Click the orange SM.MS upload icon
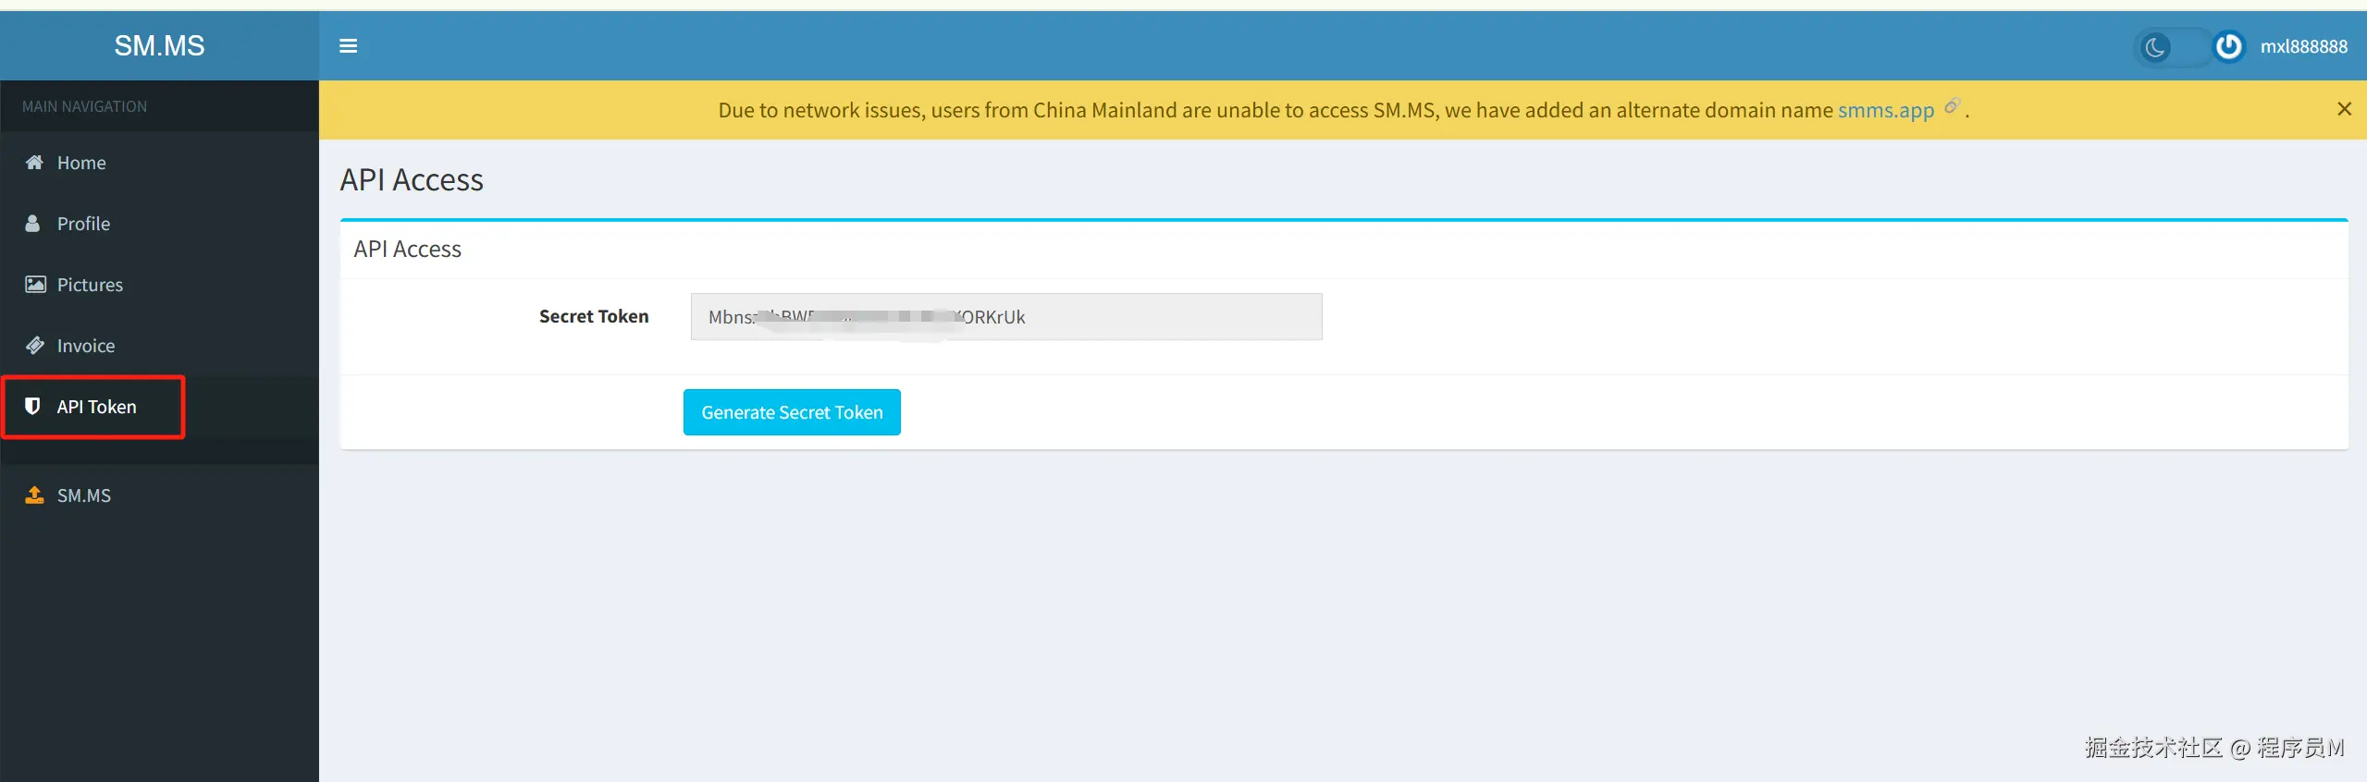2367x782 pixels. coord(34,495)
